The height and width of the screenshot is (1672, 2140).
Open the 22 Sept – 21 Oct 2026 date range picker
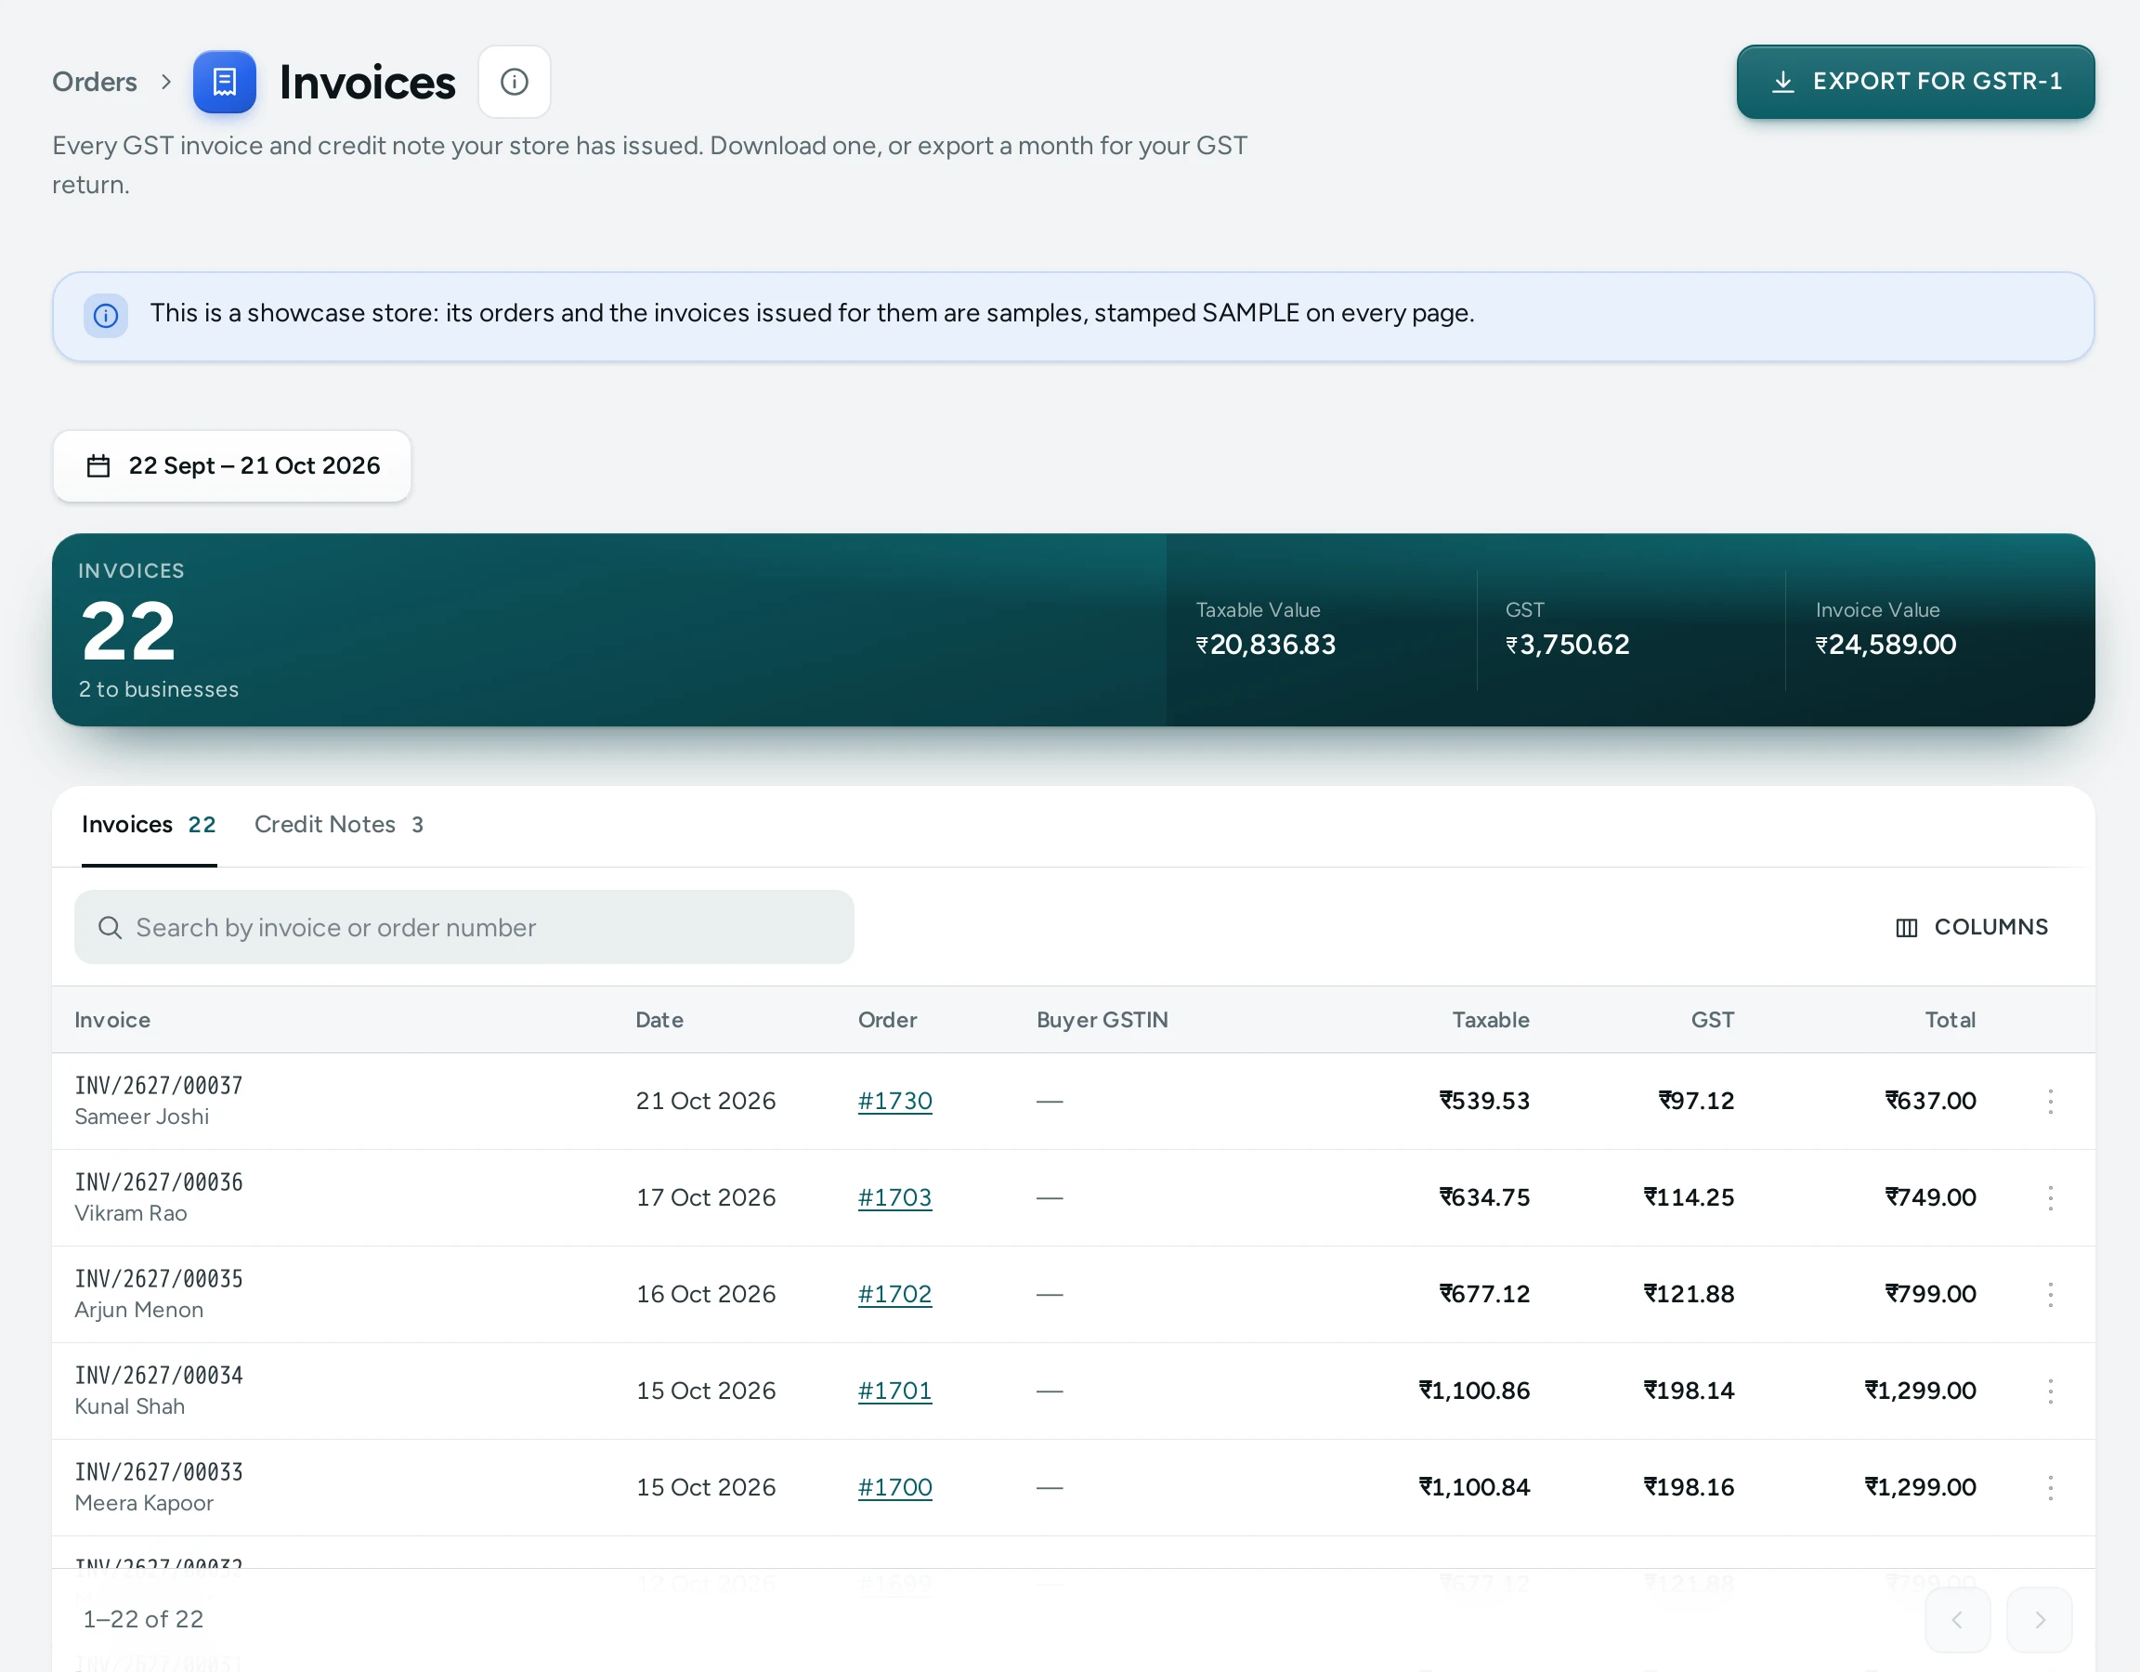click(232, 465)
